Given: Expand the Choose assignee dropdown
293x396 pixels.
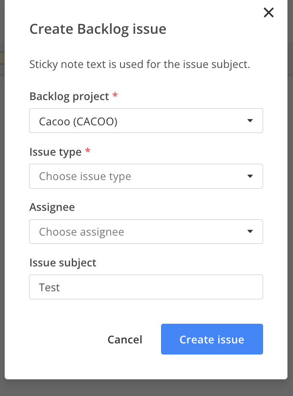Looking at the screenshot, I should click(146, 232).
